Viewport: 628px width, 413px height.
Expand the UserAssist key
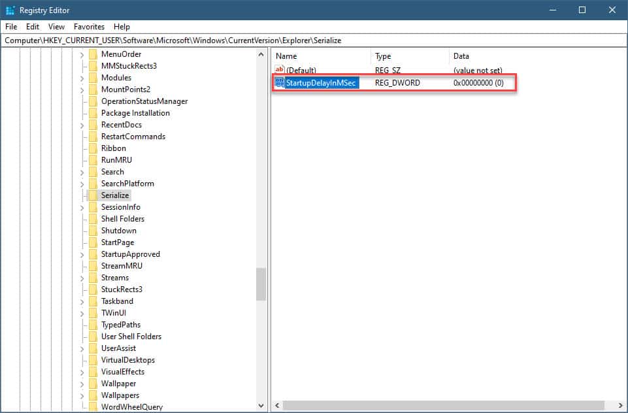coord(82,348)
